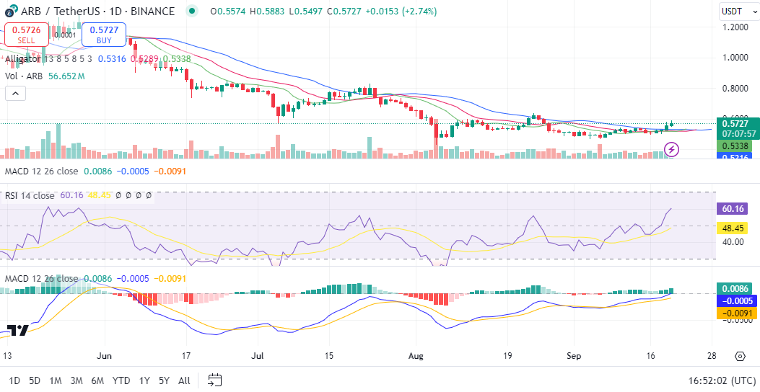Click the Alligator 0.5338 green lips value
Screen dimensions: 760x392
point(176,59)
